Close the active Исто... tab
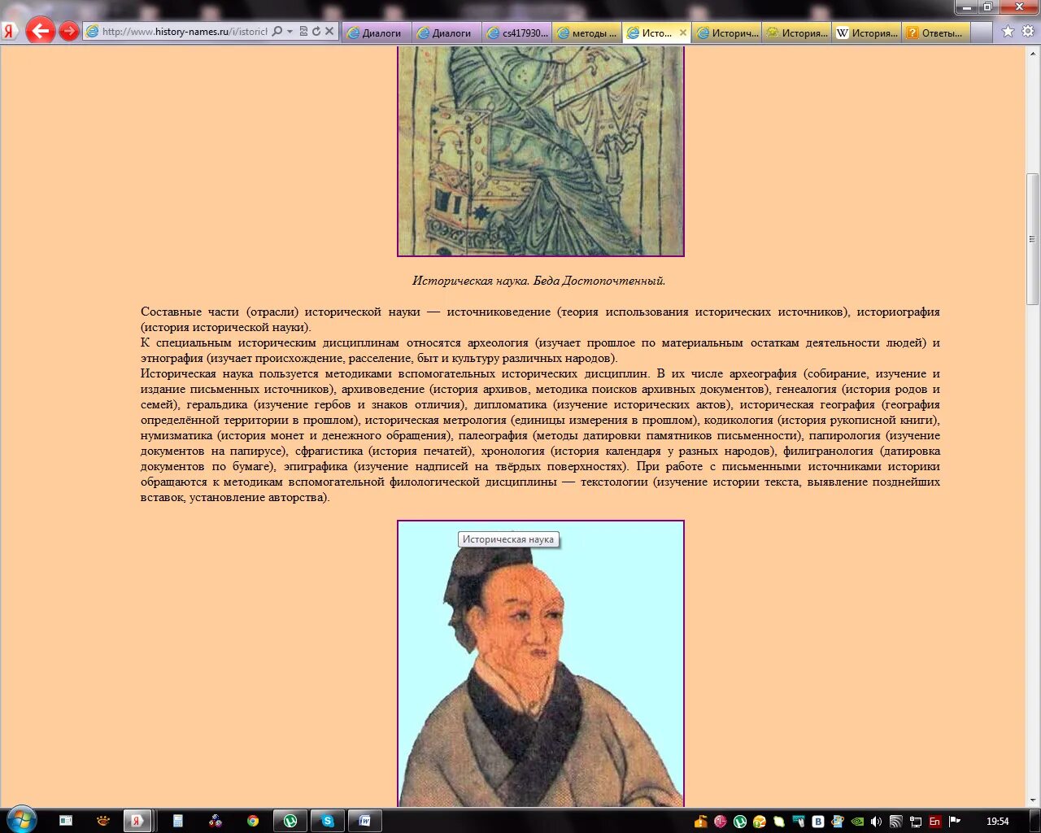Image resolution: width=1041 pixels, height=833 pixels. (682, 33)
